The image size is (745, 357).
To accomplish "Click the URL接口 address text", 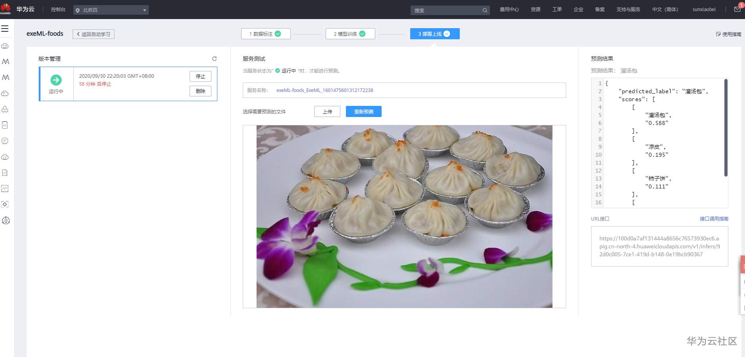I will (x=660, y=246).
